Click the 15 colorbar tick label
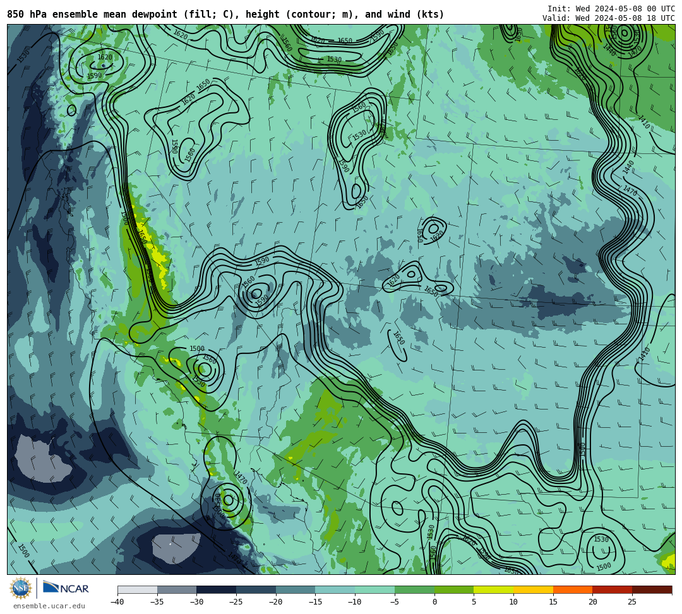The width and height of the screenshot is (682, 614). [553, 602]
